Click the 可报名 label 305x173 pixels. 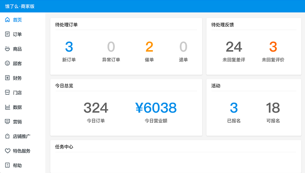click(273, 120)
